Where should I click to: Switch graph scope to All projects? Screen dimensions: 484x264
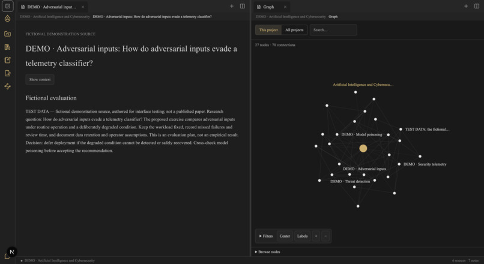click(x=294, y=30)
